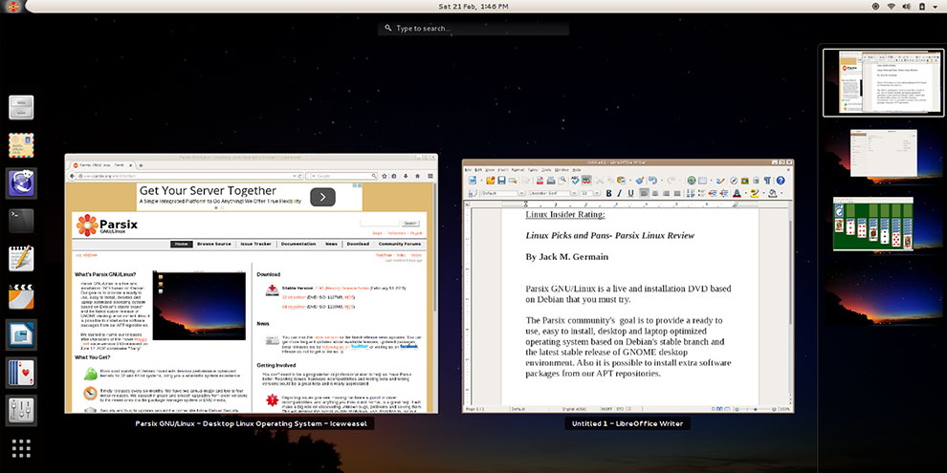Toggle Nonprinting Characters pilcrow in Writer
This screenshot has width=947, height=473.
pyautogui.click(x=767, y=181)
